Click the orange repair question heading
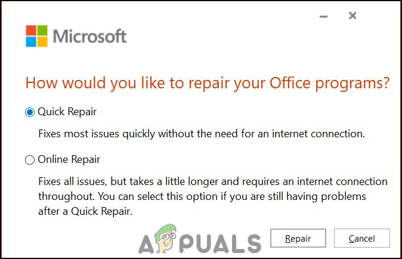 pyautogui.click(x=207, y=83)
